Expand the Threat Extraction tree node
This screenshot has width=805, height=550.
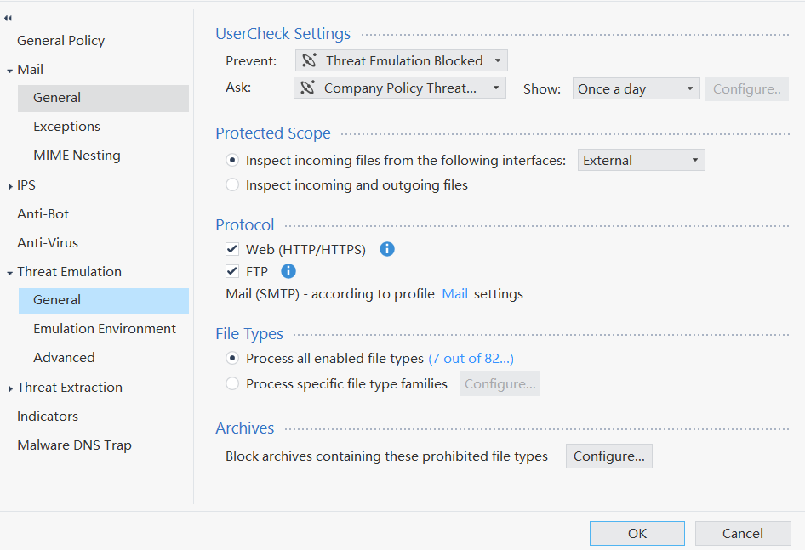click(x=10, y=388)
